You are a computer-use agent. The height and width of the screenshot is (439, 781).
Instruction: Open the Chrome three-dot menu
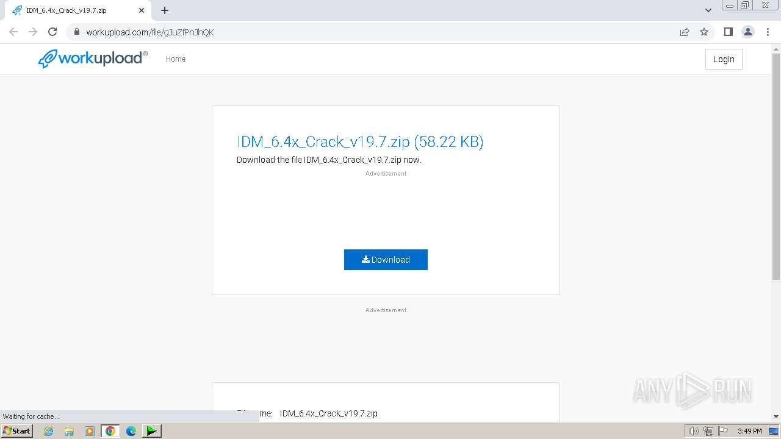click(768, 32)
